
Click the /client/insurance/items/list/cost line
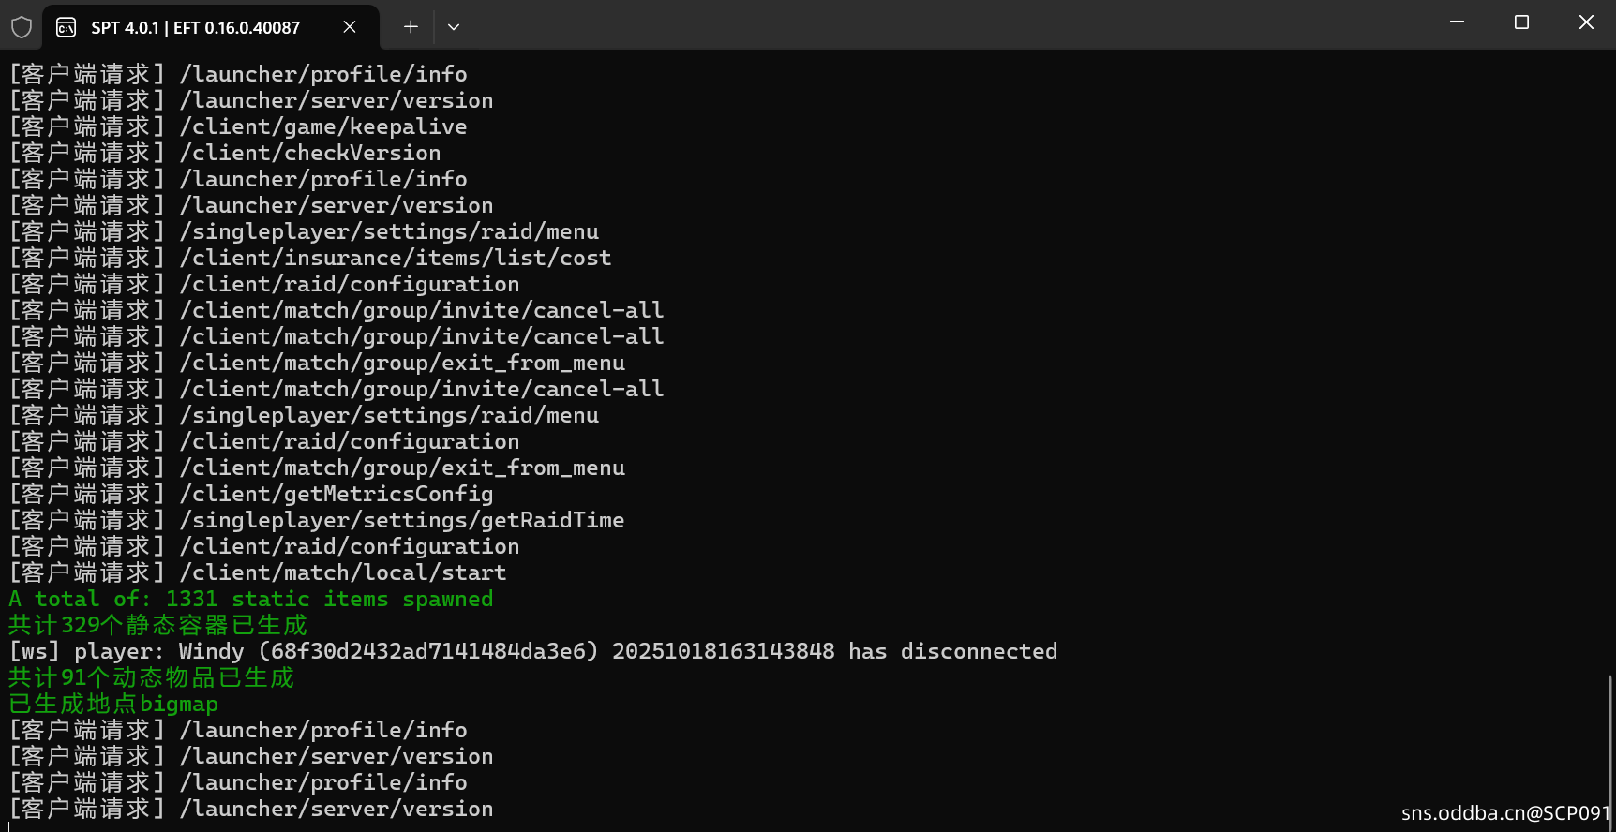pos(396,259)
